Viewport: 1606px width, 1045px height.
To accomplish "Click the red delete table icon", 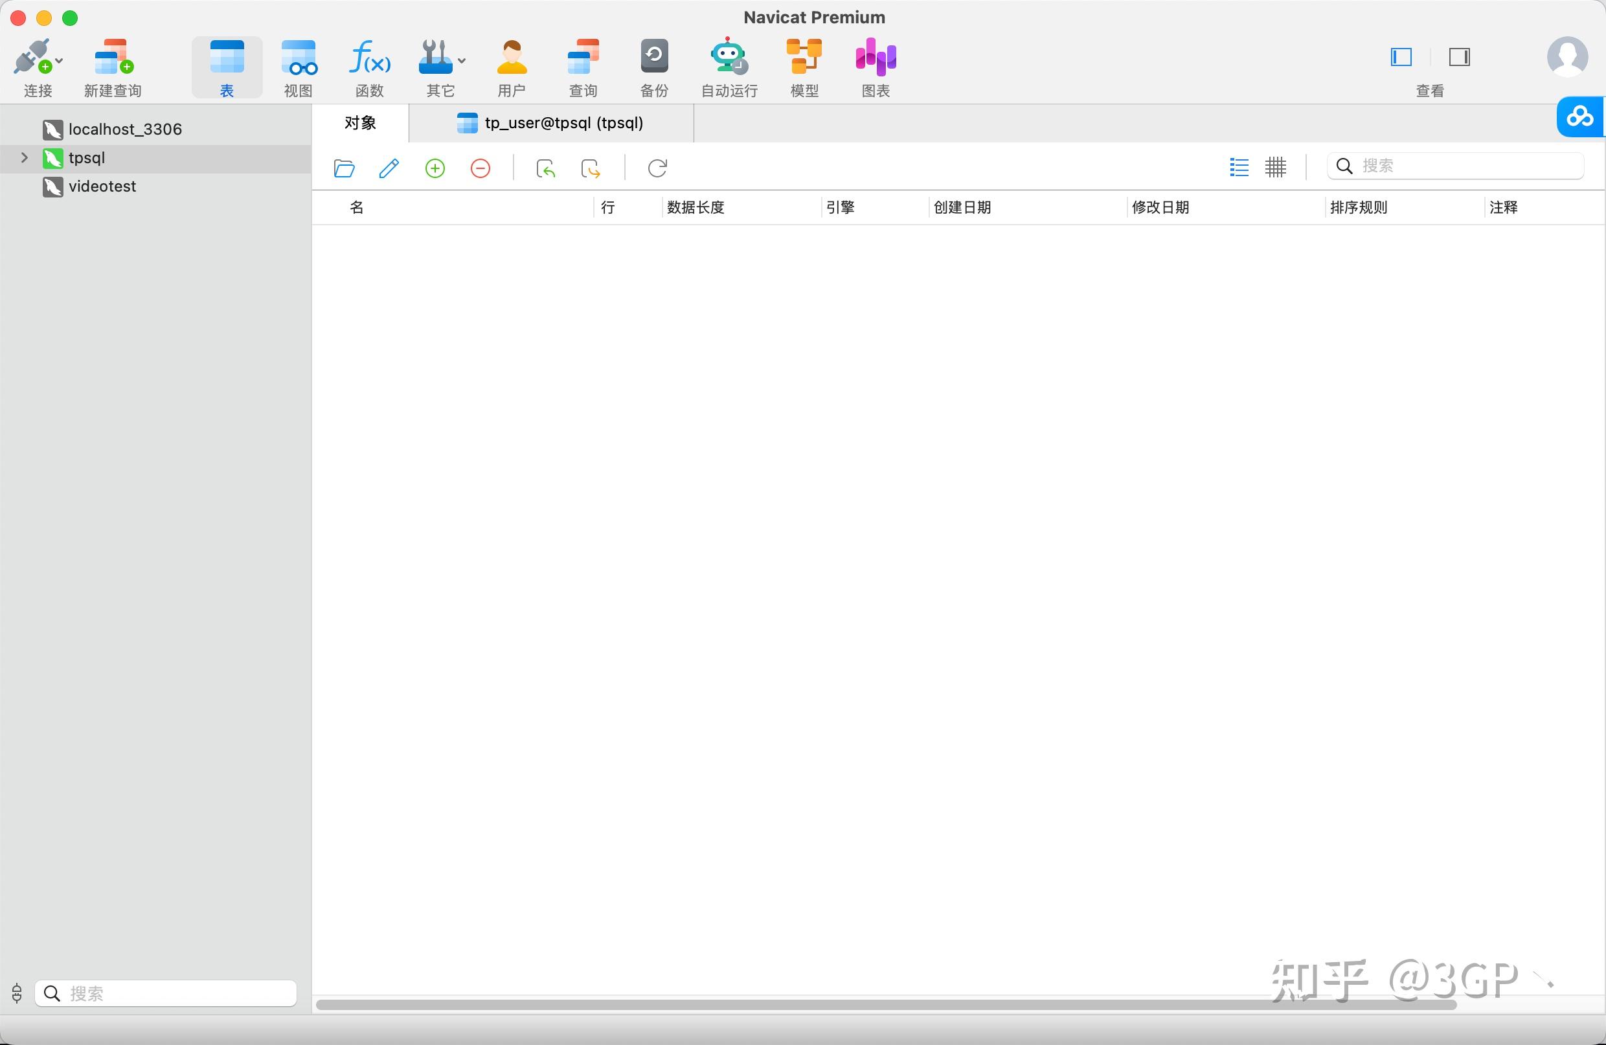I will coord(481,168).
